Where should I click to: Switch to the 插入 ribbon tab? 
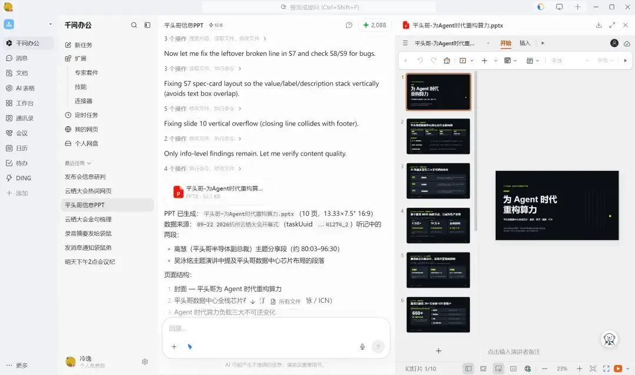click(524, 43)
